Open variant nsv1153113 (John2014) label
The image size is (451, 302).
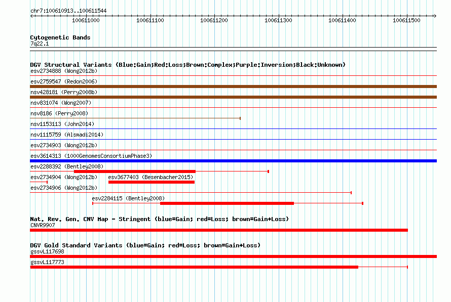tap(62, 124)
